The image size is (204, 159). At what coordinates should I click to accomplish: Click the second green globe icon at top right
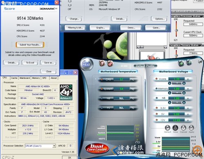189,62
